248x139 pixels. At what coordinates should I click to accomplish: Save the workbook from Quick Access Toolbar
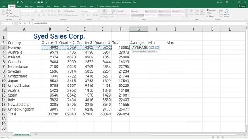18,2
